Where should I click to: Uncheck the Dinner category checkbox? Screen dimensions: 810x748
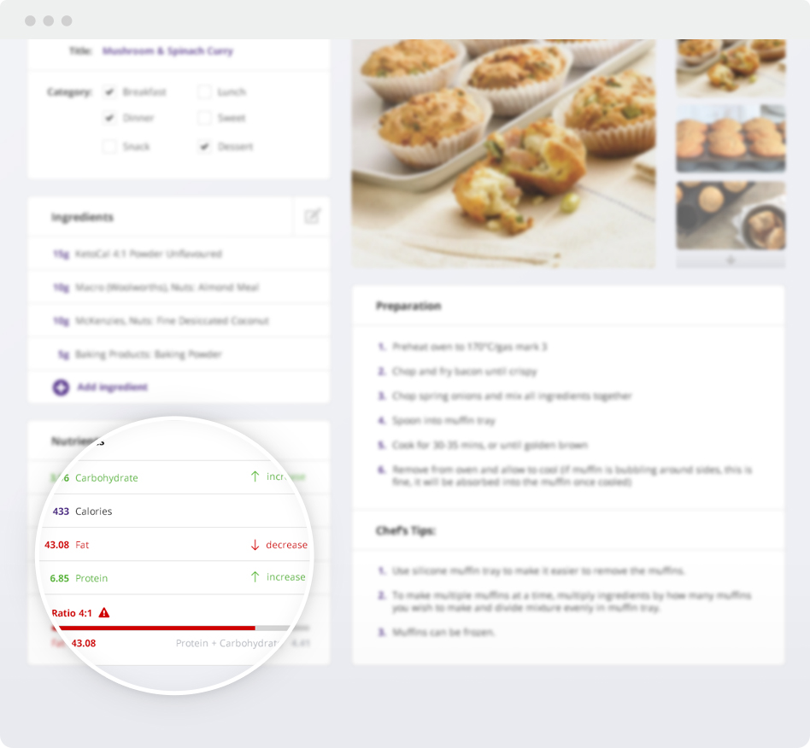point(109,118)
